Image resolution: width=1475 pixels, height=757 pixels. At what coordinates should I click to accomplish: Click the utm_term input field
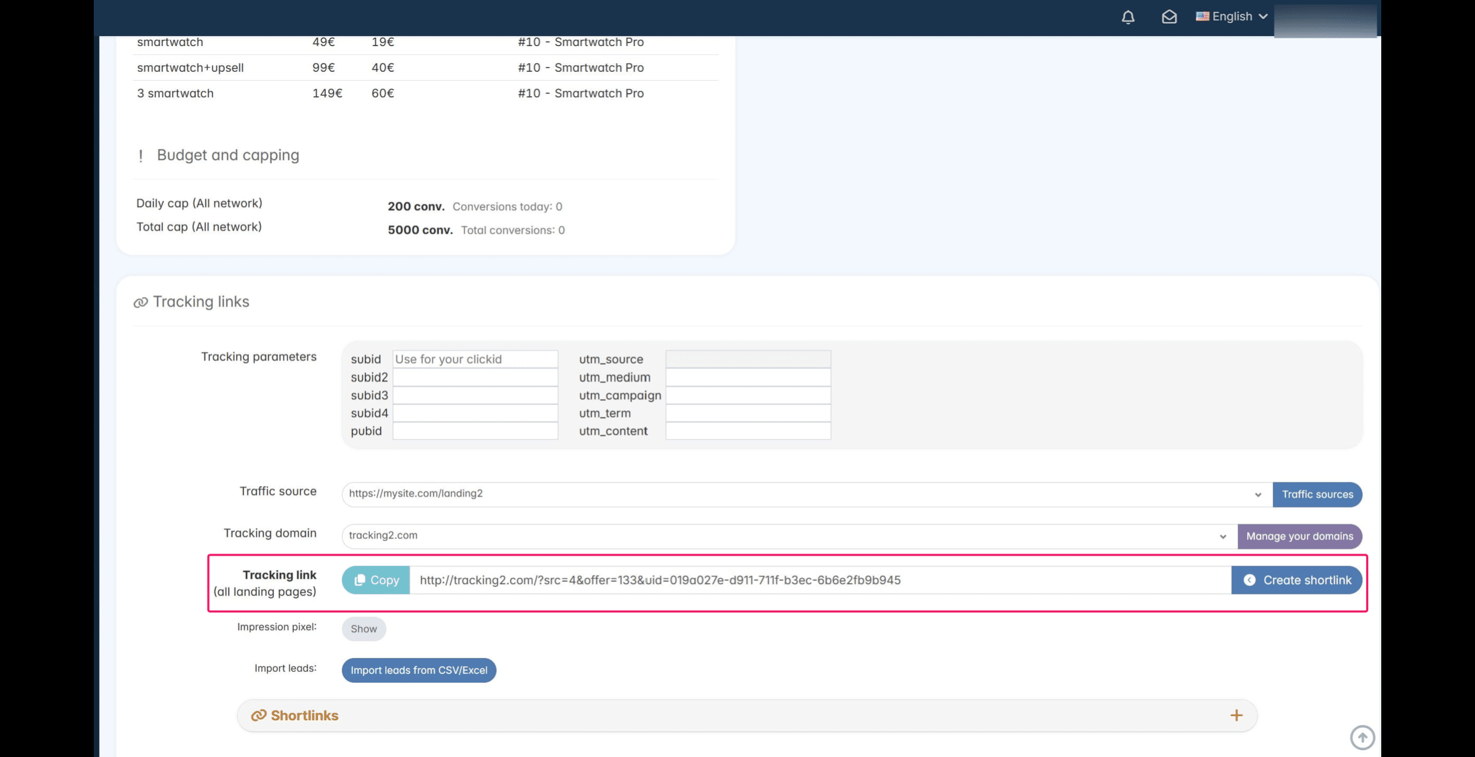tap(748, 413)
